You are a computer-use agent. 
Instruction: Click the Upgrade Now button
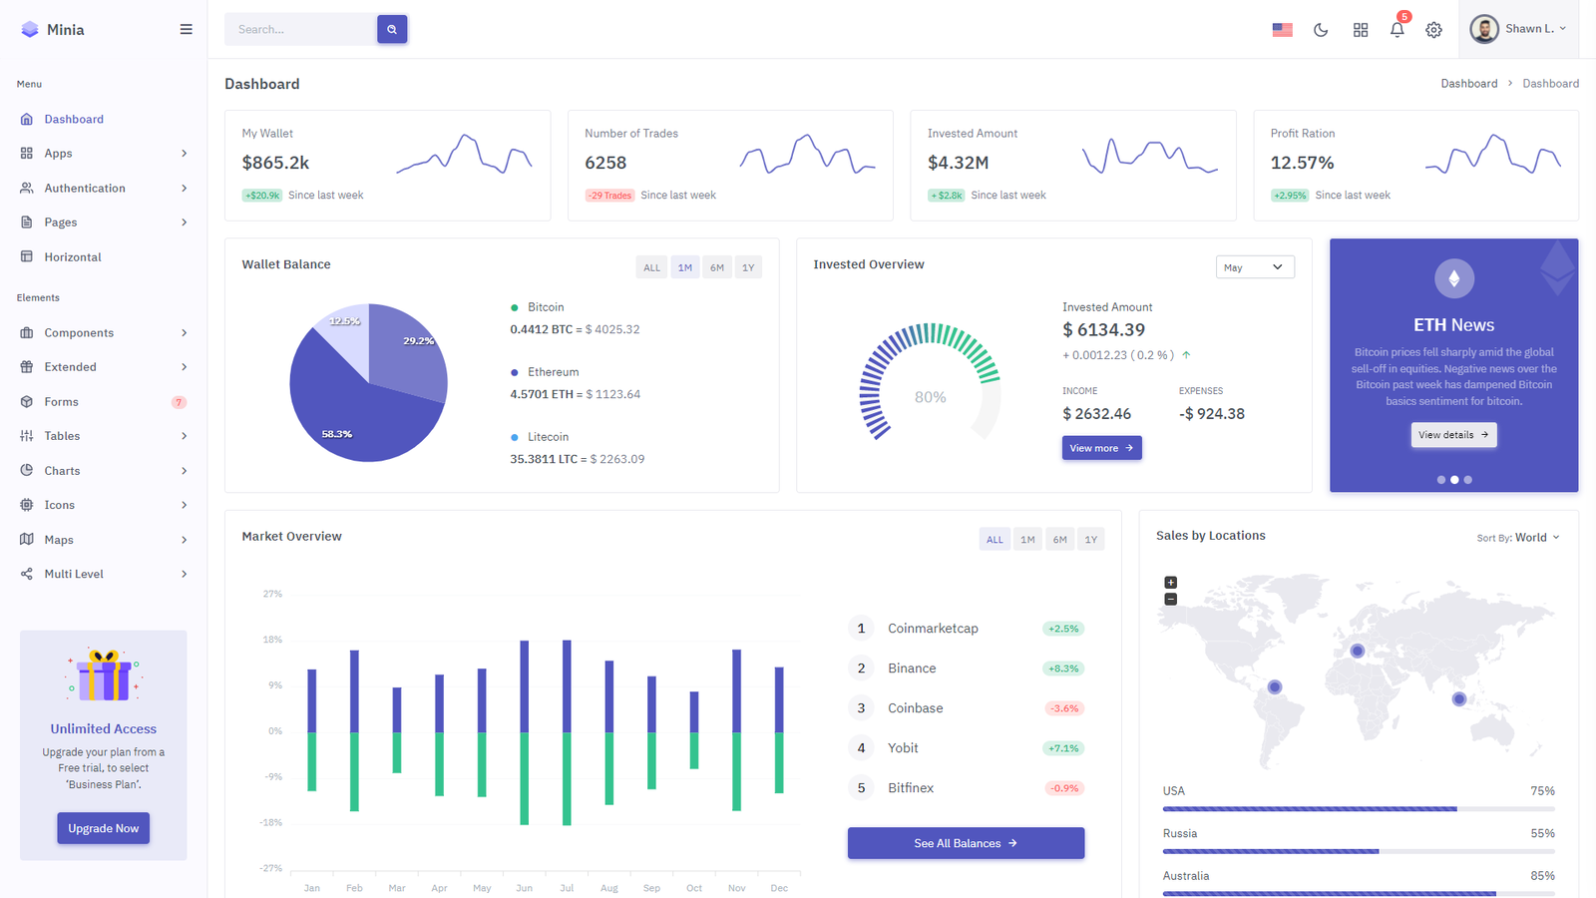tap(104, 828)
